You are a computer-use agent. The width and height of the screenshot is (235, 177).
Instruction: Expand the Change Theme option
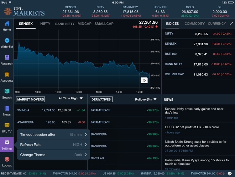point(53,155)
